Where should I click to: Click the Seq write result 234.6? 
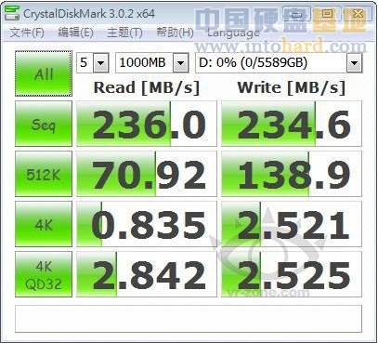click(x=292, y=124)
